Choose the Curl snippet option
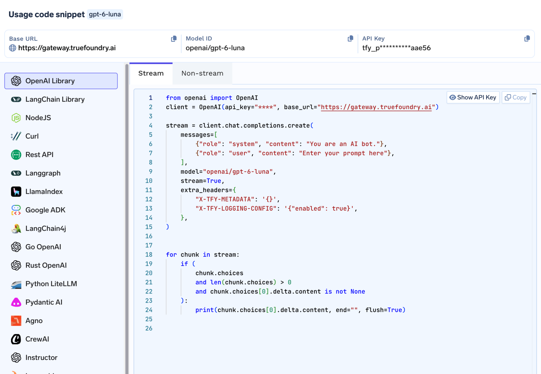 click(x=61, y=136)
